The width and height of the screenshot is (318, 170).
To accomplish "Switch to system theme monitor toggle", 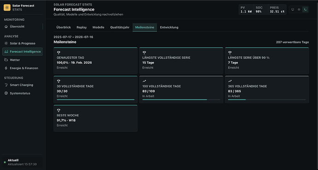I will coord(293,10).
